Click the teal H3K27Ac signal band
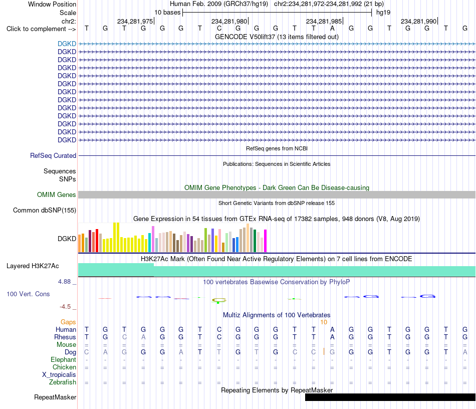Screen dimensions: 476x409 tap(277, 270)
